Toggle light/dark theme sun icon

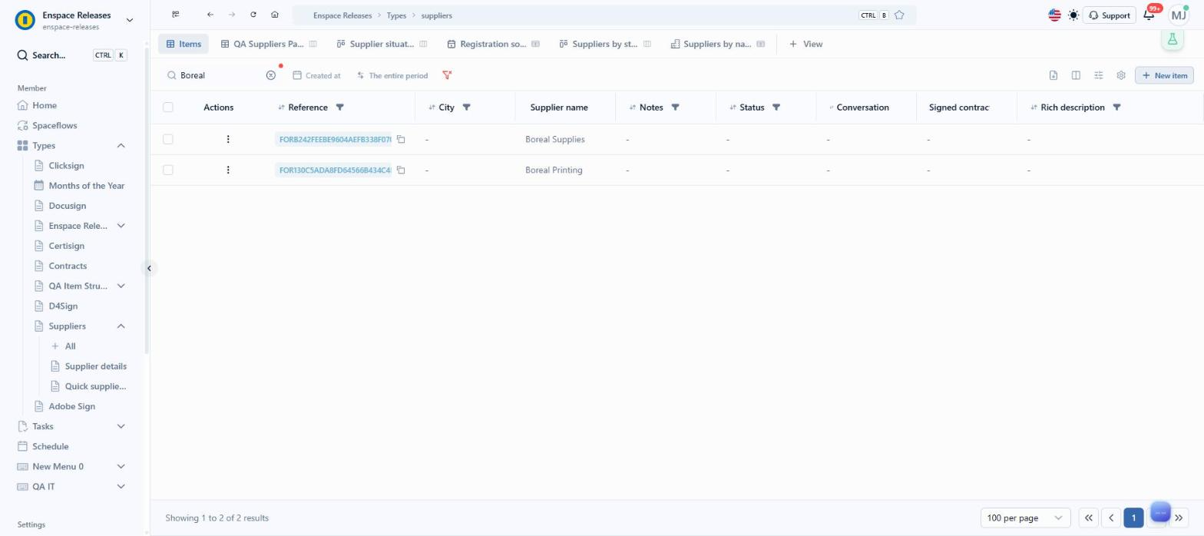(1073, 15)
